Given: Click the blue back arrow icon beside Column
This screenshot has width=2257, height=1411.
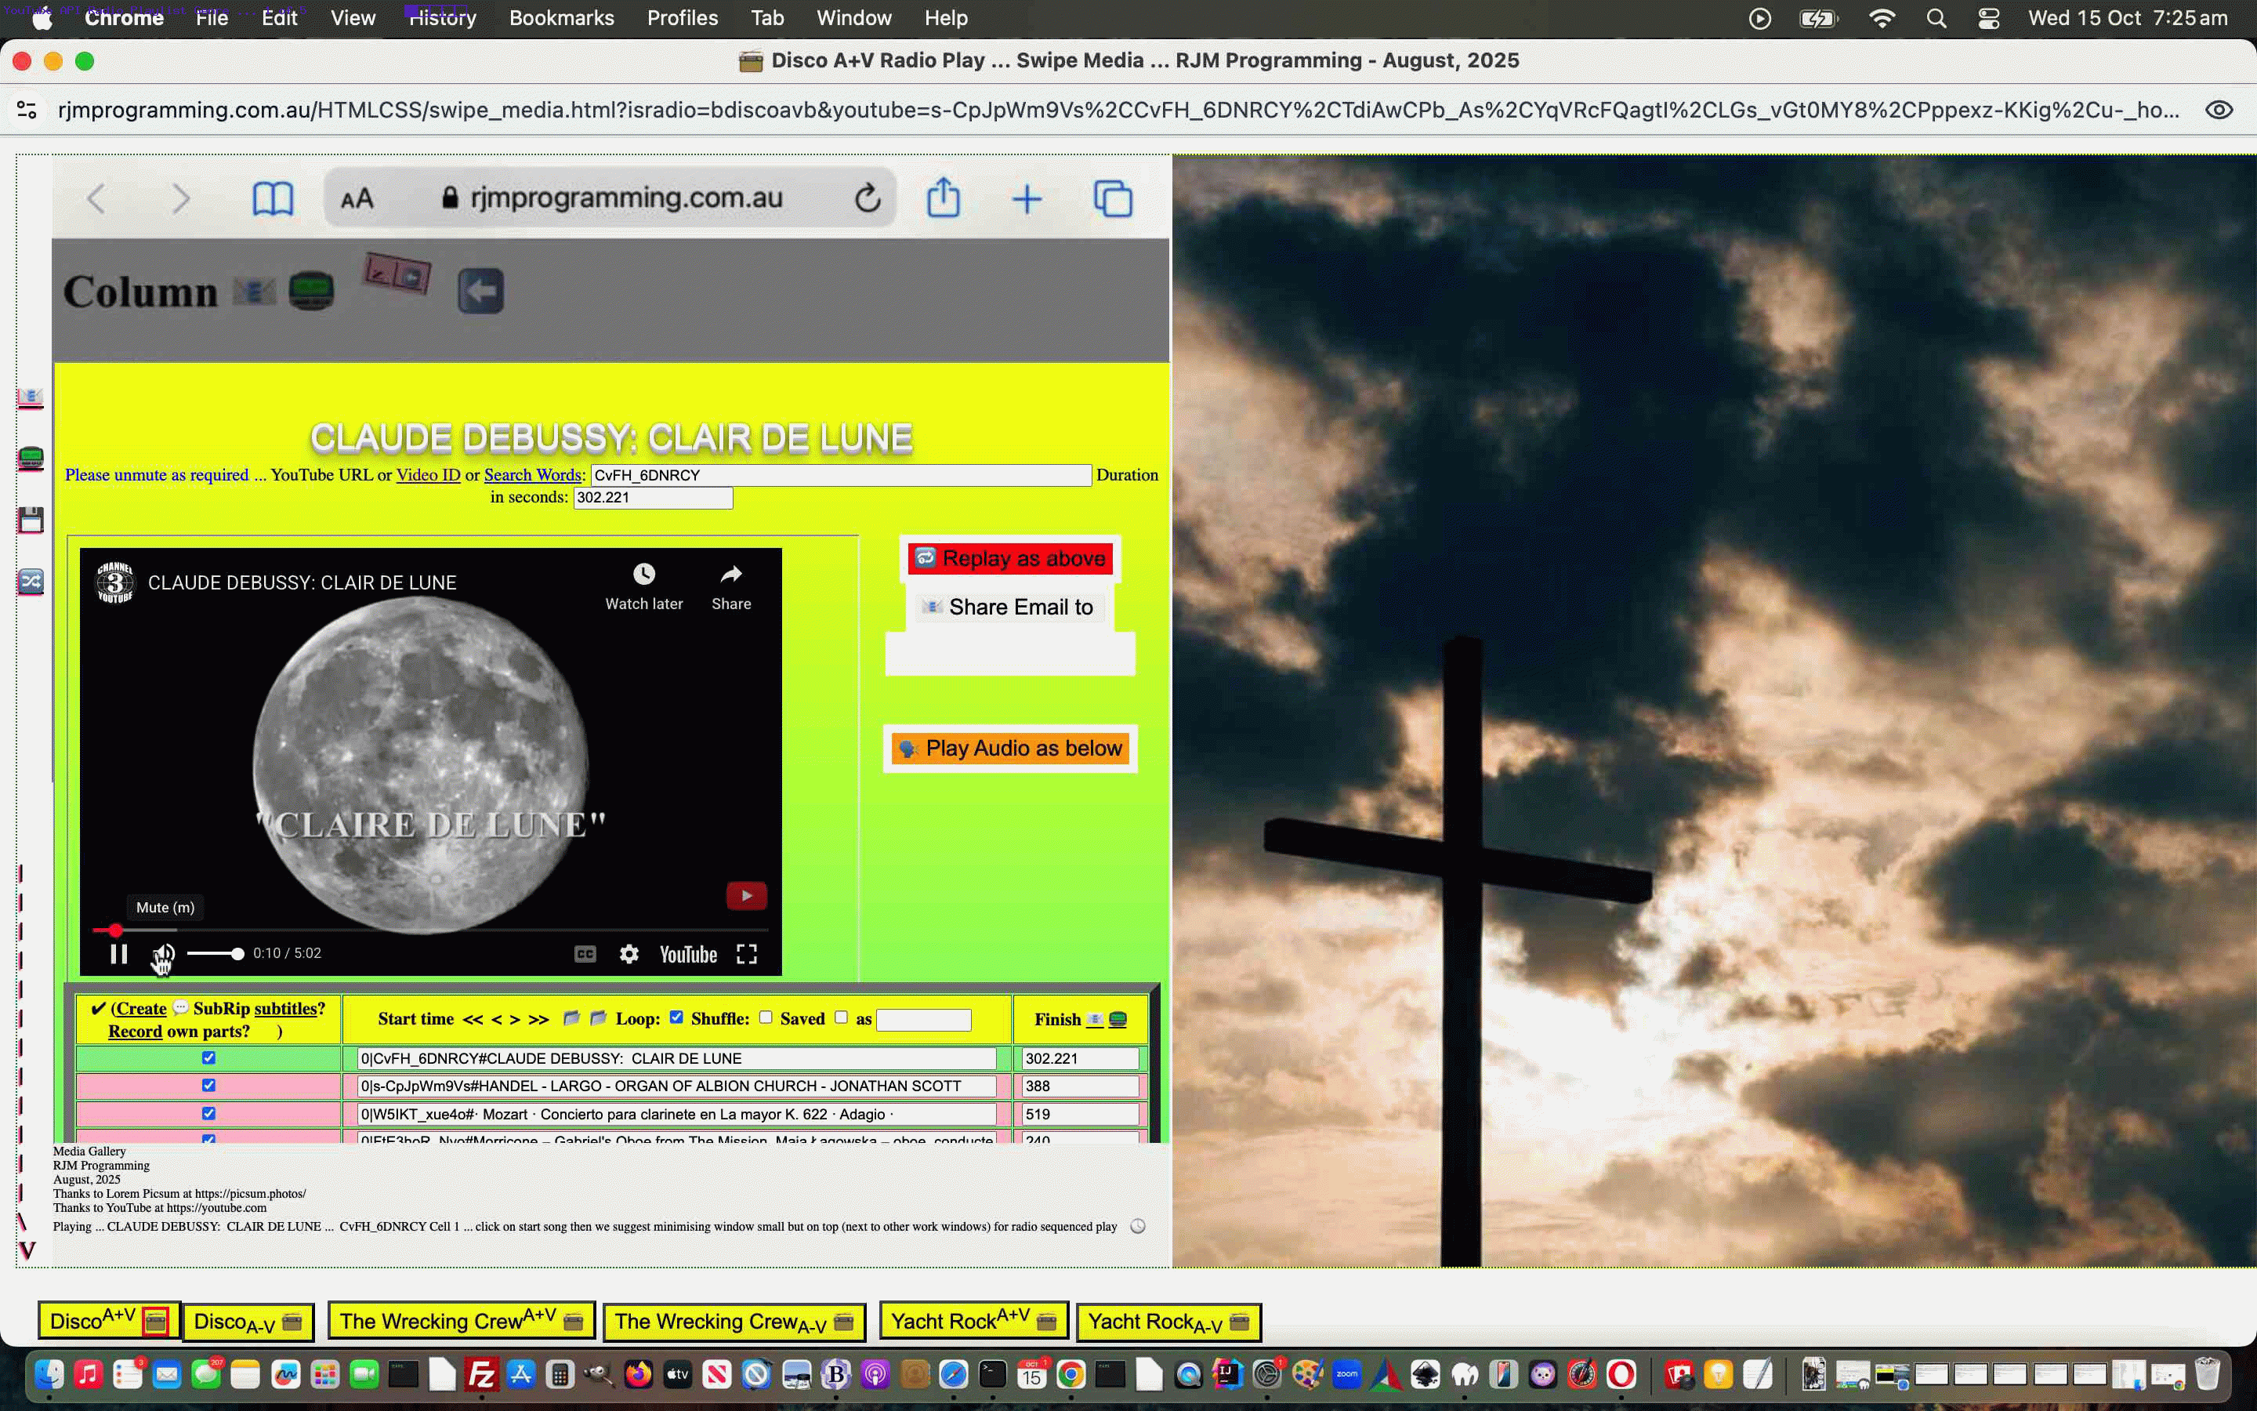Looking at the screenshot, I should tap(481, 292).
